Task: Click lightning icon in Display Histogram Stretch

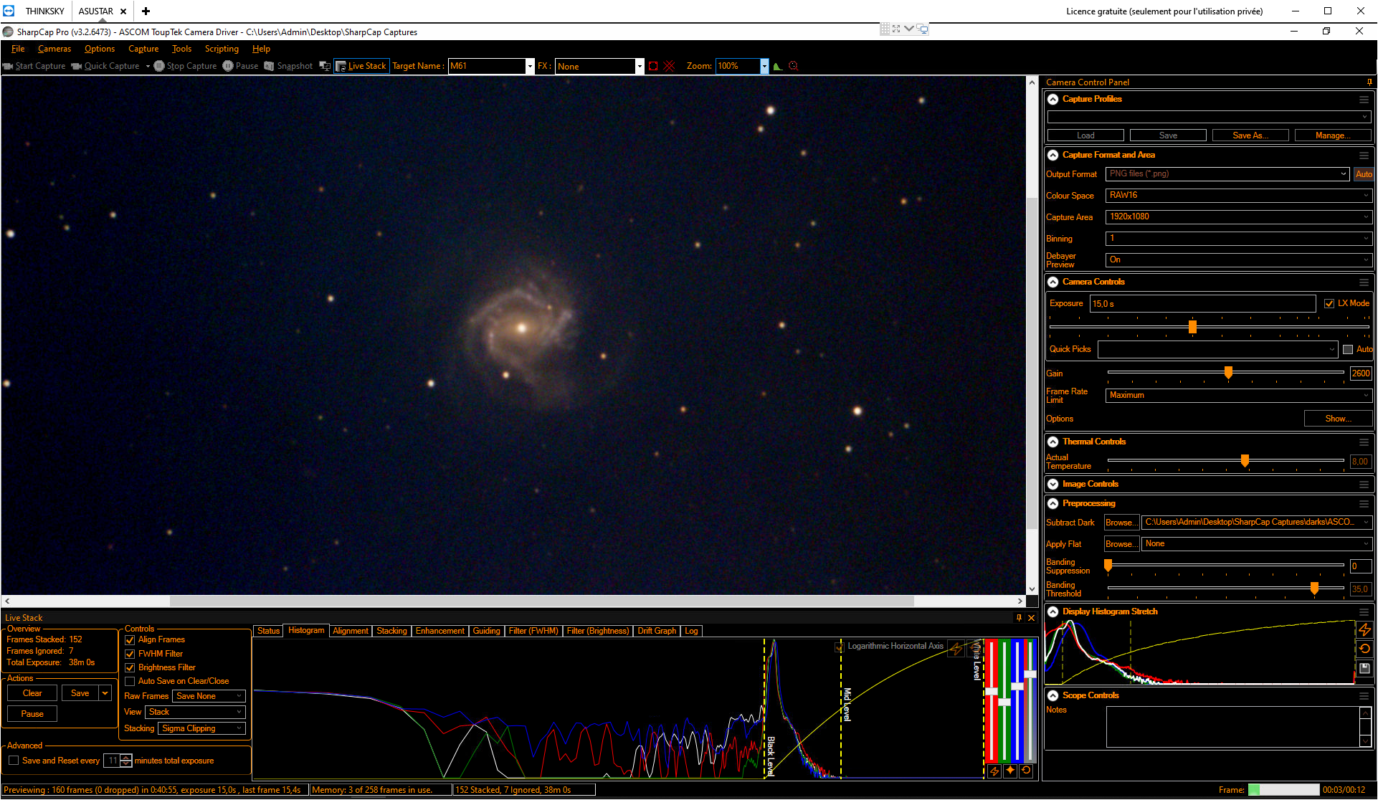Action: (1364, 630)
